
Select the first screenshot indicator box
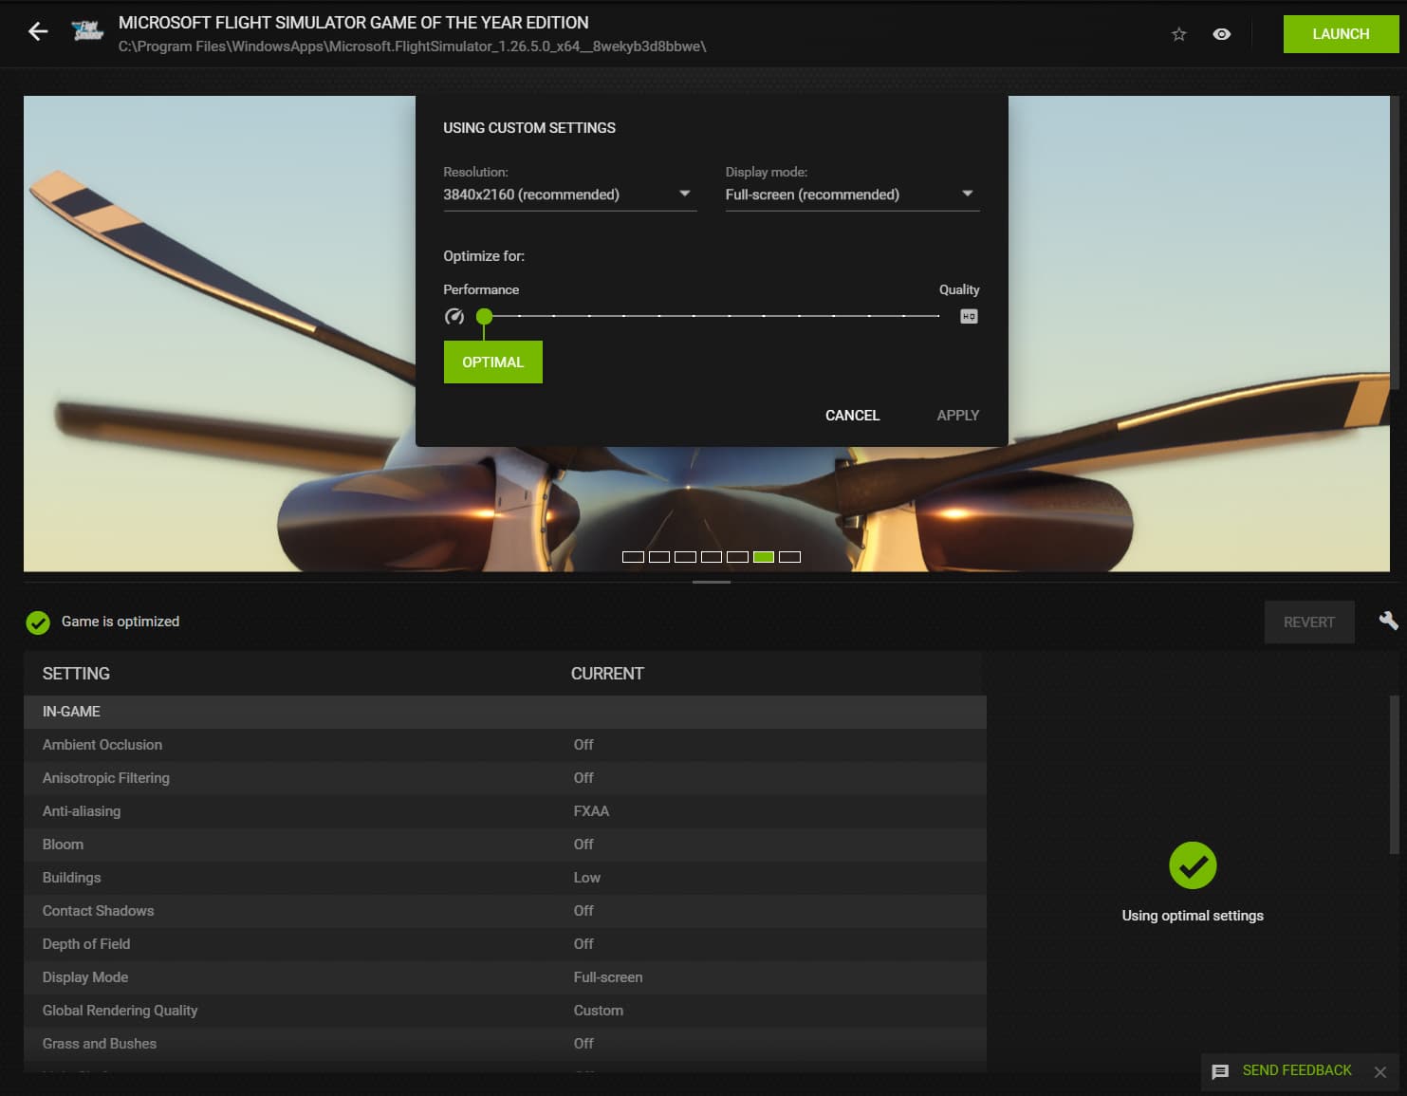tap(633, 557)
